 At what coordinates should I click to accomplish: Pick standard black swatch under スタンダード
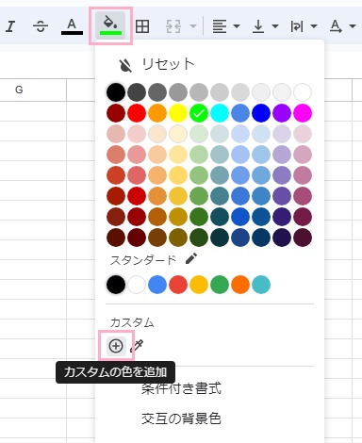click(x=116, y=285)
